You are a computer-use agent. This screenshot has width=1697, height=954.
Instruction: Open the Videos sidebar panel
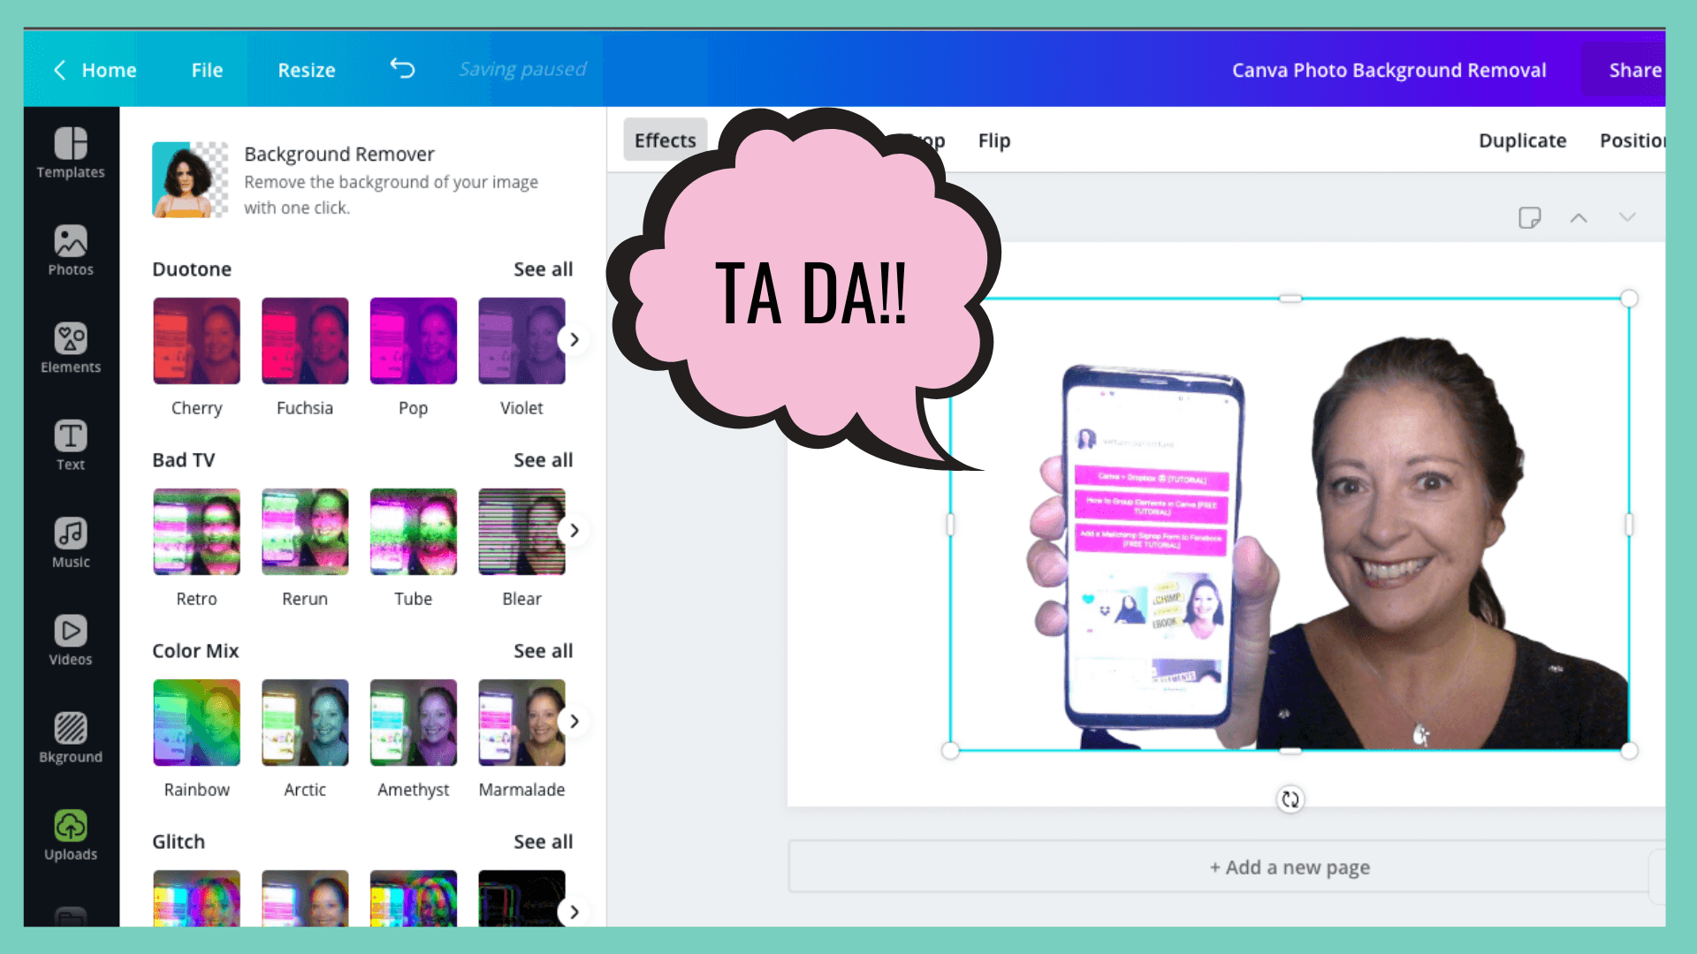click(71, 640)
